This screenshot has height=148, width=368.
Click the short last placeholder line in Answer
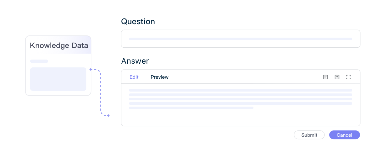pos(191,108)
